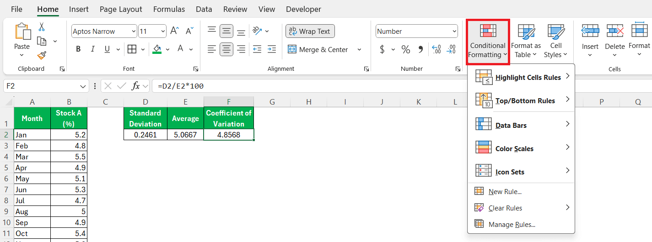Click the Copy icon in Clipboard
Screen dimensions: 652x242
42,41
